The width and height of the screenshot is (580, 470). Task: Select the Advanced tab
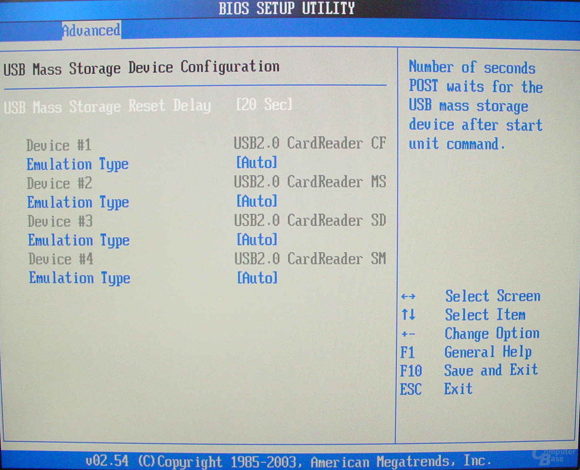point(91,30)
